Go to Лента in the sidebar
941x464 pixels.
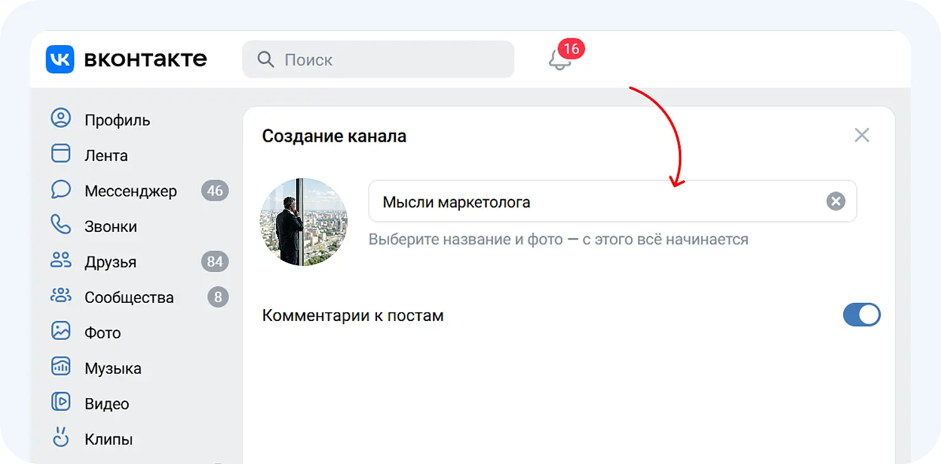pyautogui.click(x=106, y=156)
